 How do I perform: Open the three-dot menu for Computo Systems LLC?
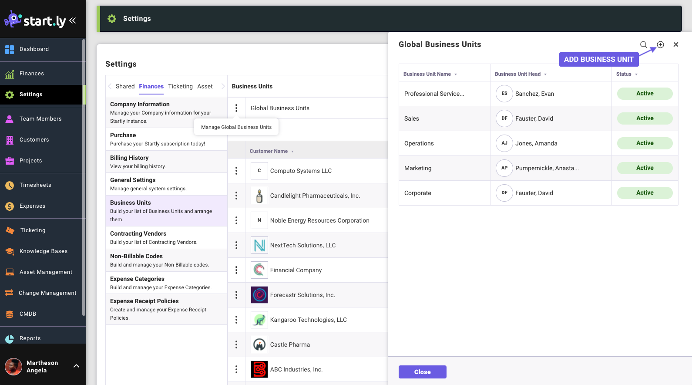click(x=236, y=171)
